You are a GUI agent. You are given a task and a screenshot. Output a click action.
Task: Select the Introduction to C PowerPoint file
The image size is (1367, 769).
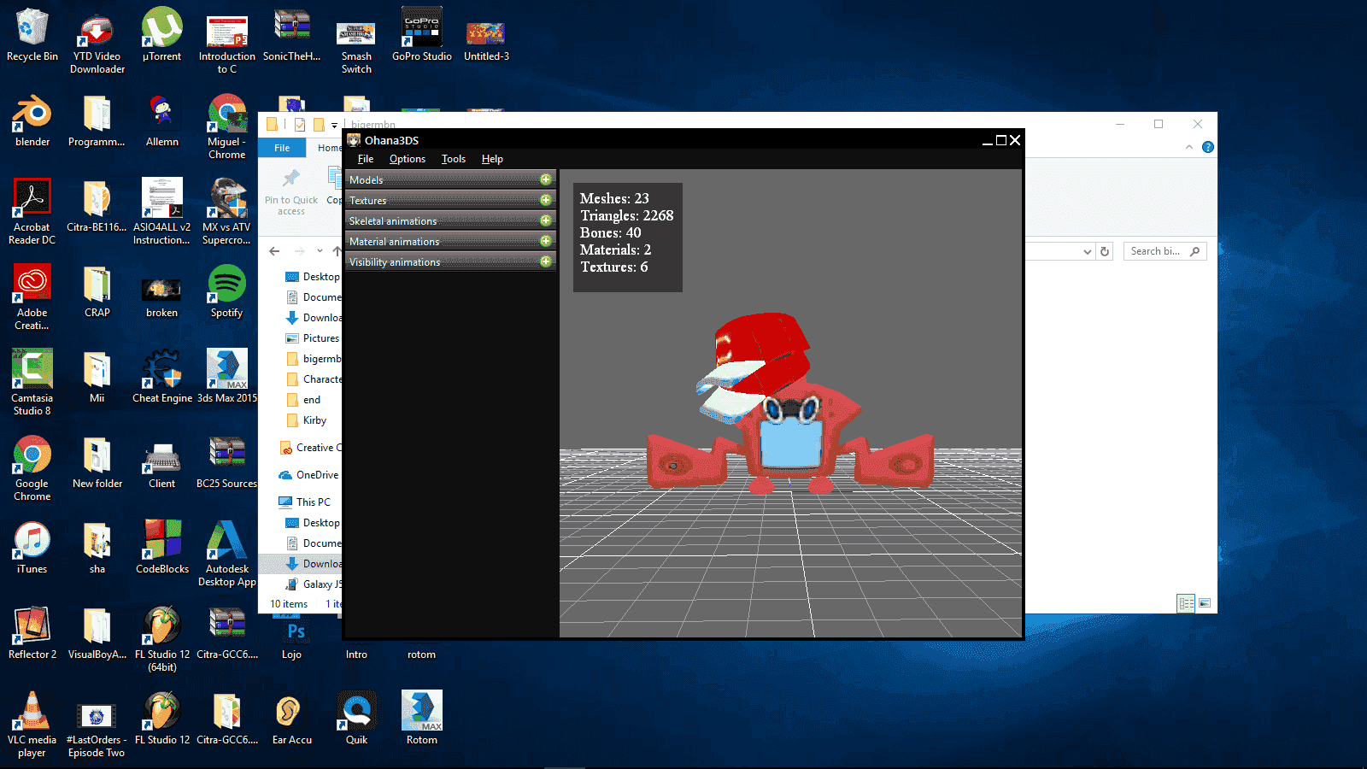click(x=227, y=41)
